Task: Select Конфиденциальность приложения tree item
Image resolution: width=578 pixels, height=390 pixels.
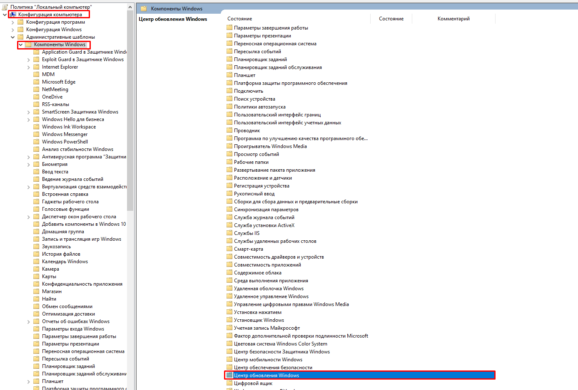Action: pyautogui.click(x=82, y=284)
